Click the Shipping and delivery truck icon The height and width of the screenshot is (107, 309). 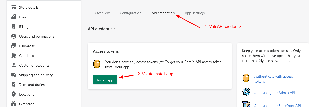click(x=14, y=75)
